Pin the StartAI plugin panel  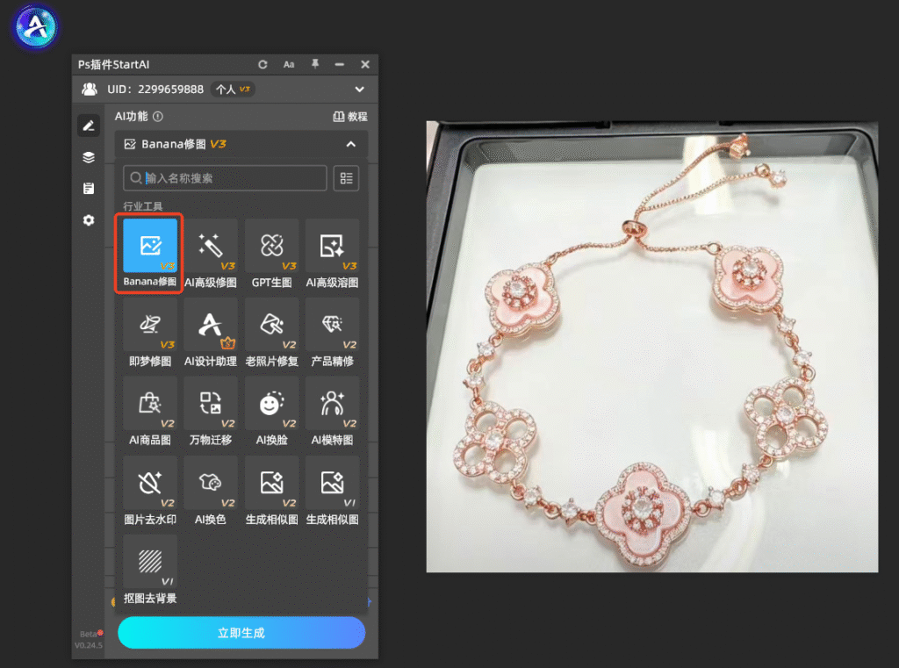click(x=315, y=64)
